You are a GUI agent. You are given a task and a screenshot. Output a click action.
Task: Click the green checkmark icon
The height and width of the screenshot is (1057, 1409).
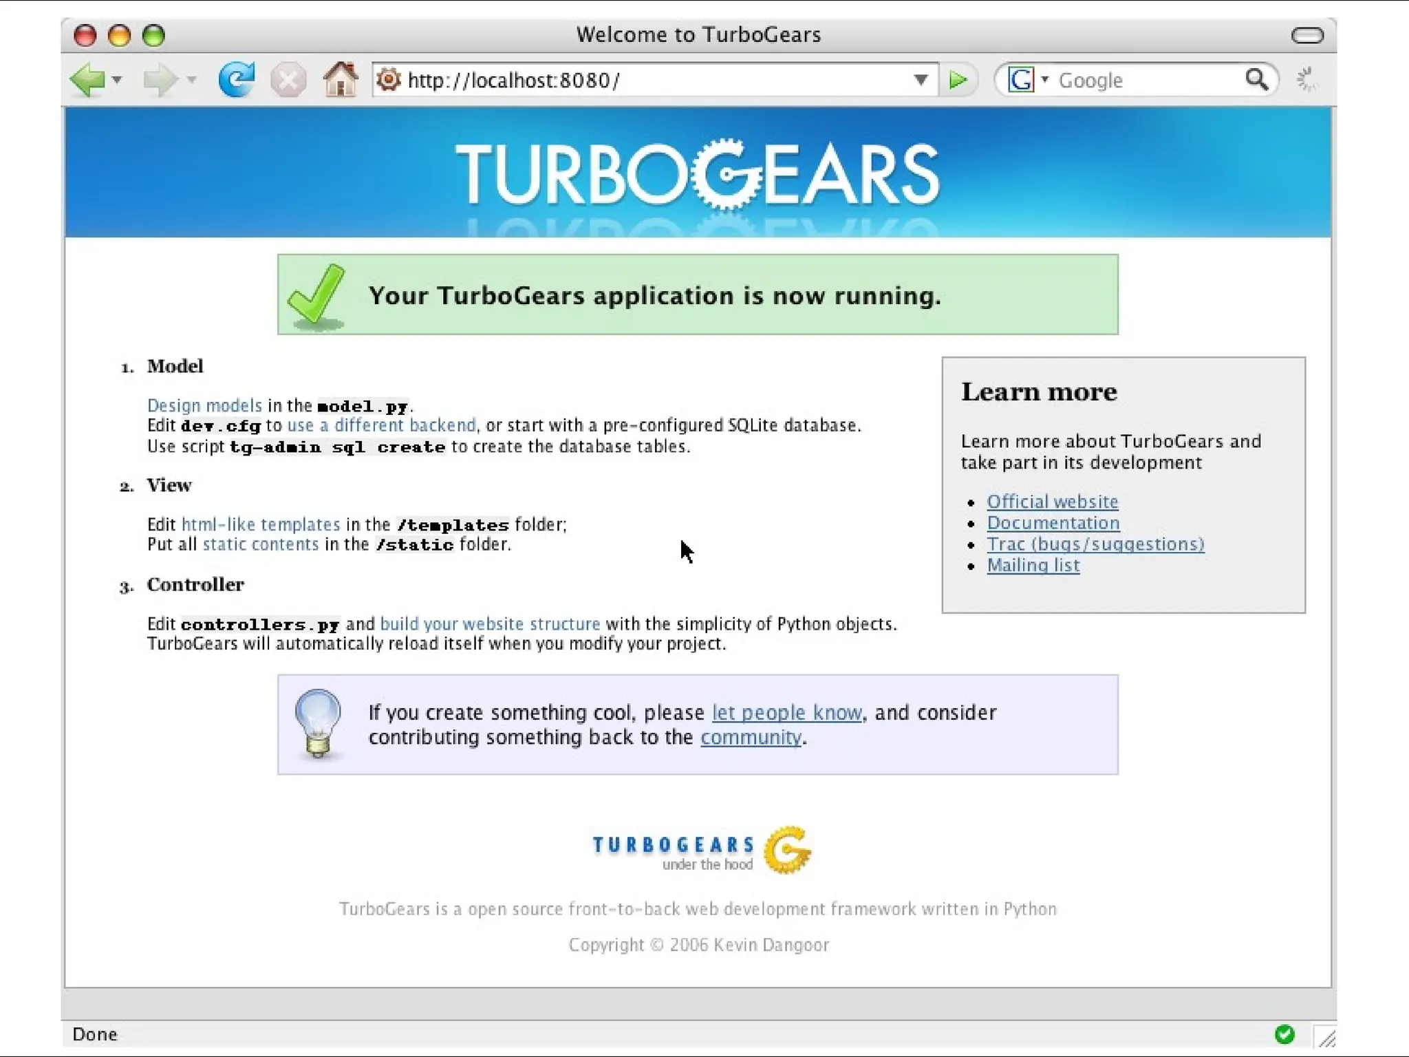pyautogui.click(x=316, y=296)
